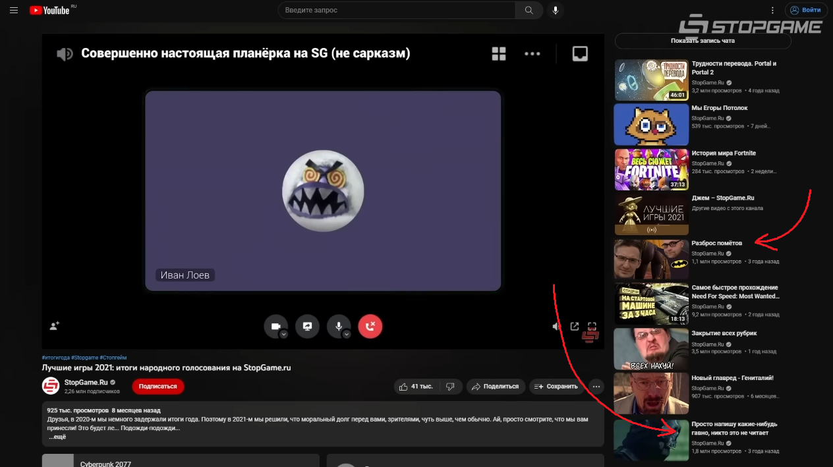Viewport: 833px width, 467px height.
Task: Open the StopGame.Ru channel avatar
Action: tap(51, 386)
